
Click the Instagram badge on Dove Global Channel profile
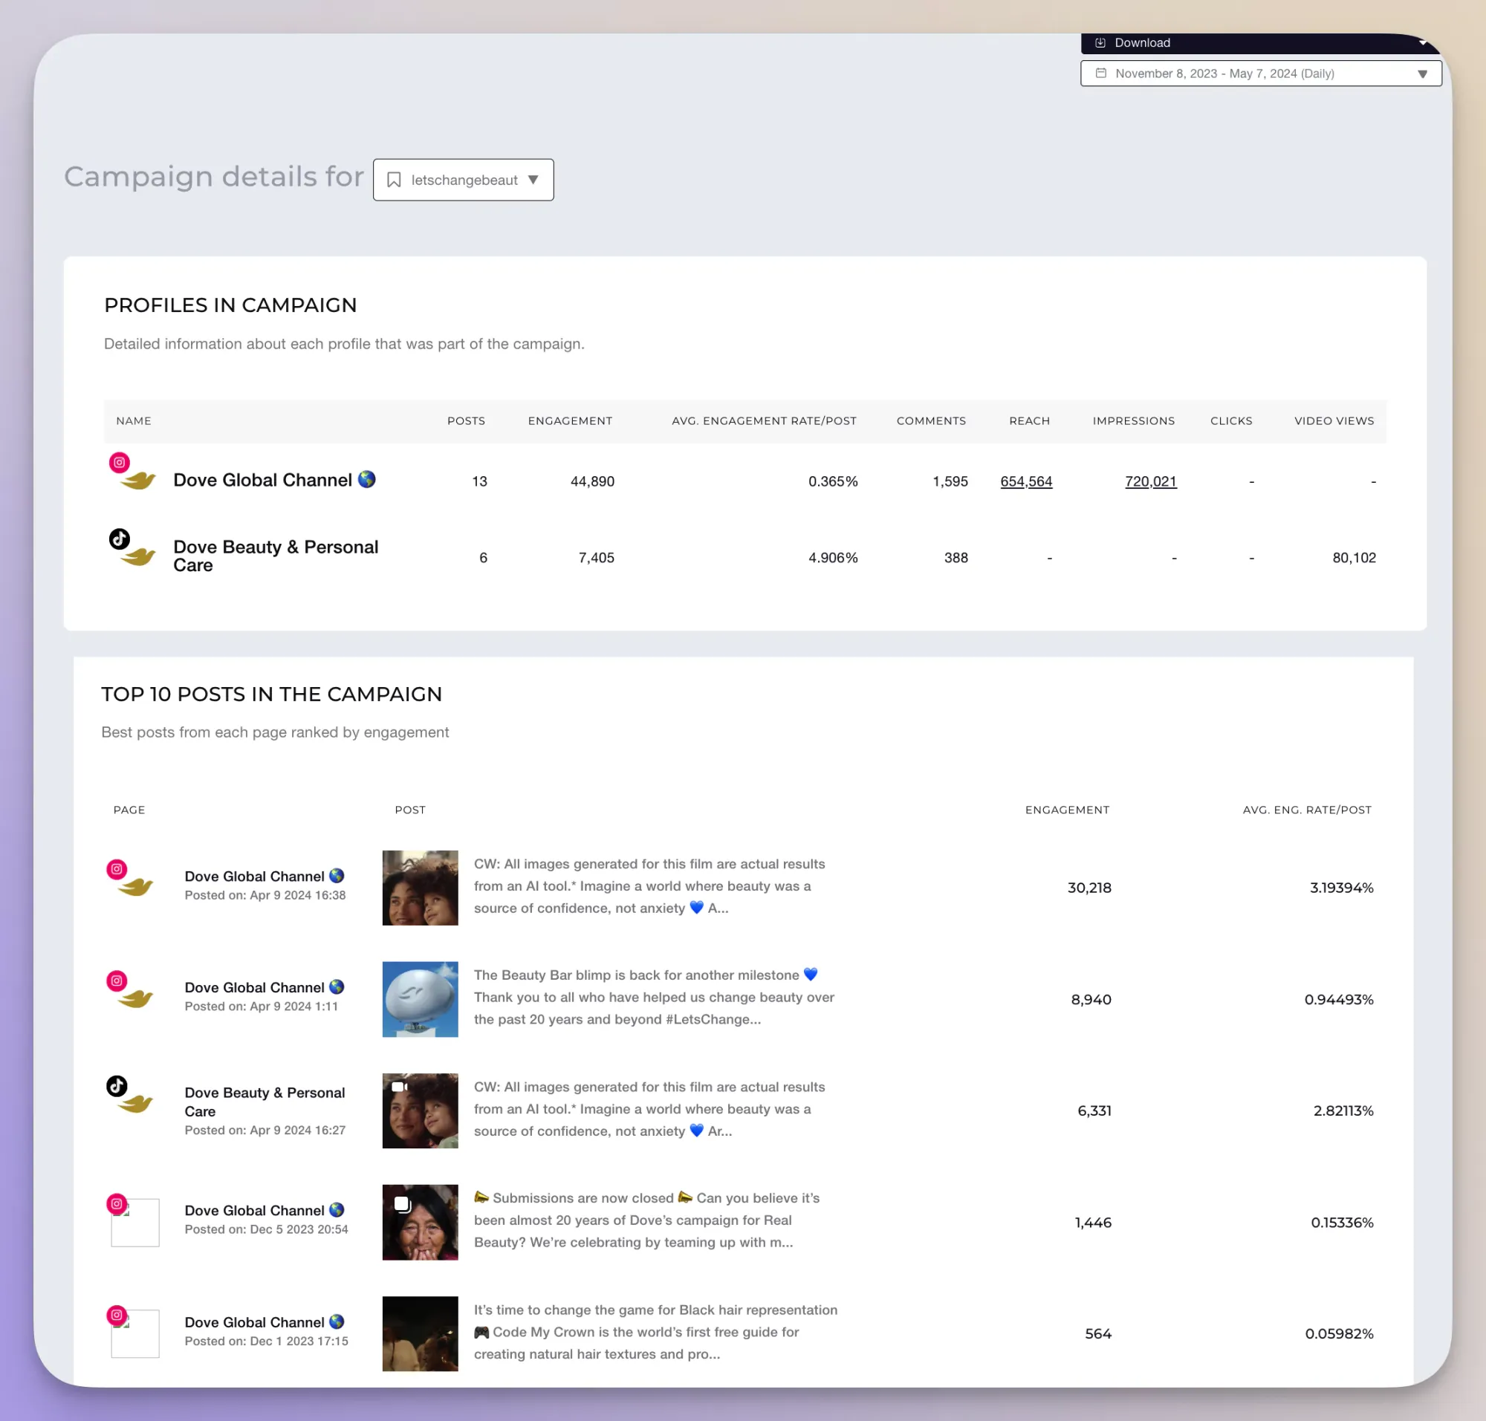[x=119, y=462]
